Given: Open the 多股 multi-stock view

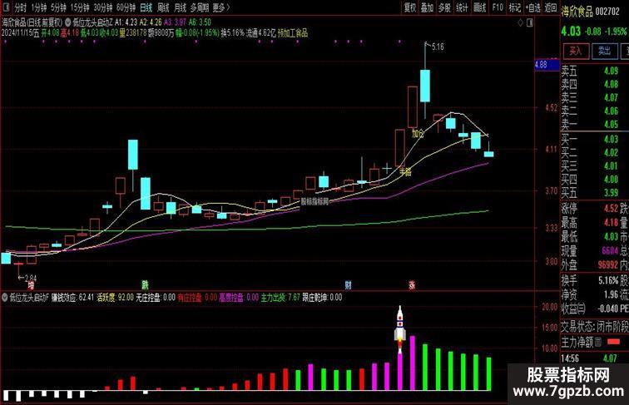Looking at the screenshot, I should click(x=444, y=7).
